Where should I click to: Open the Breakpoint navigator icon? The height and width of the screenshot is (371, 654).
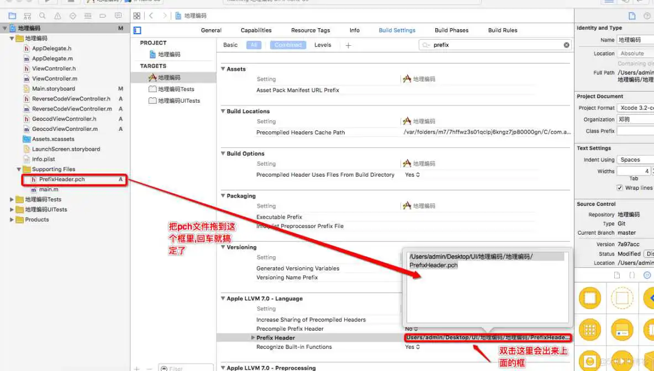click(103, 16)
